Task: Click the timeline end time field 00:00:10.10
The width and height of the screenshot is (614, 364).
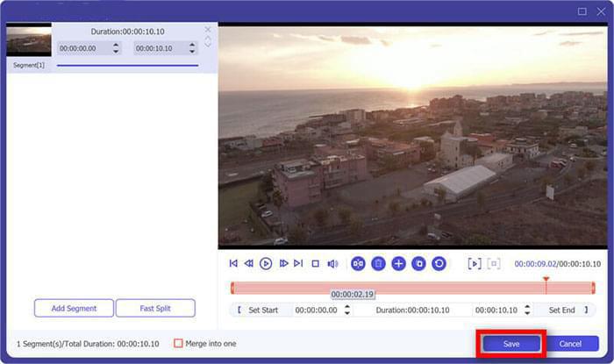Action: 496,310
